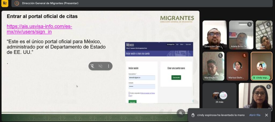The height and width of the screenshot is (122, 275).
Task: Click the yellow presentation-off icon at top left
Action: click(x=5, y=3)
